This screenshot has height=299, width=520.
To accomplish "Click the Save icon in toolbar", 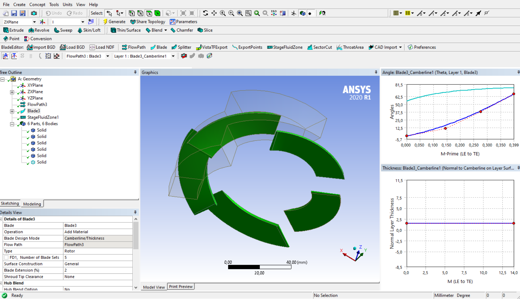I will coord(14,13).
